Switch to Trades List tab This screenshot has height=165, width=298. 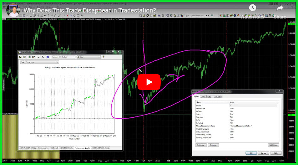[x=54, y=148]
